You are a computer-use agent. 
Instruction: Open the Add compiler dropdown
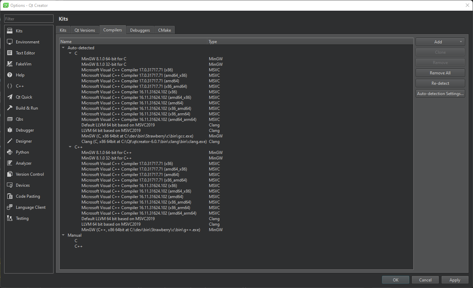coord(440,42)
